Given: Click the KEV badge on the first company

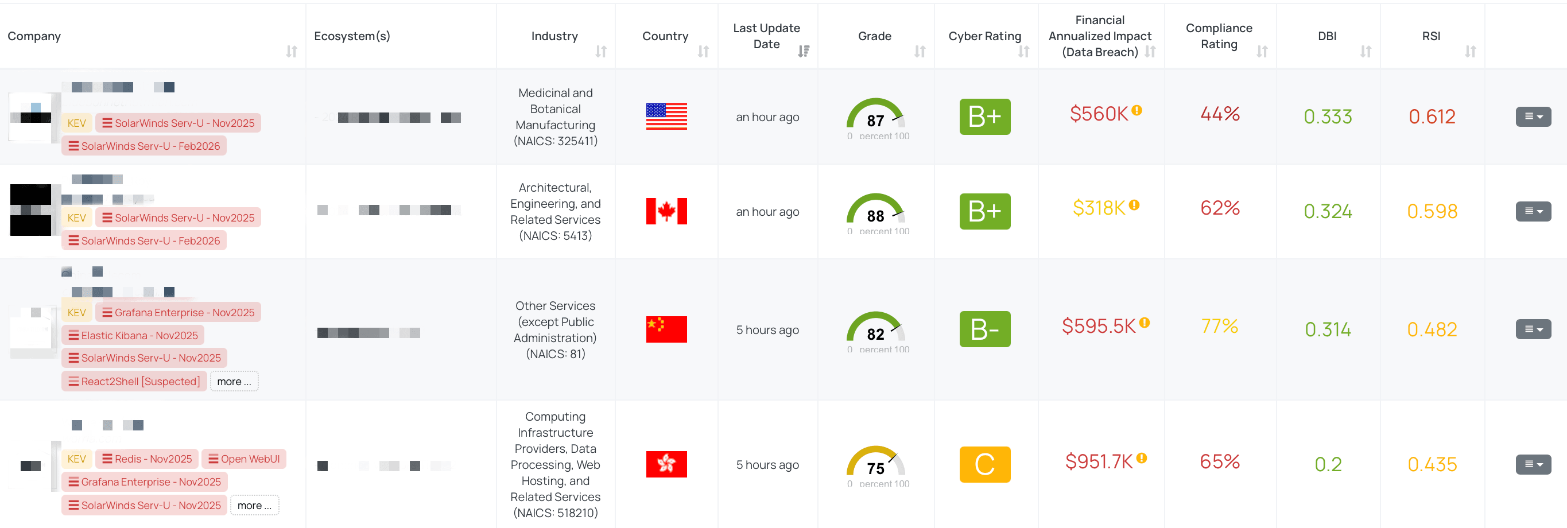Looking at the screenshot, I should click(77, 122).
